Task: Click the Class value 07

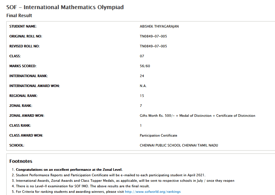Action: [x=142, y=56]
